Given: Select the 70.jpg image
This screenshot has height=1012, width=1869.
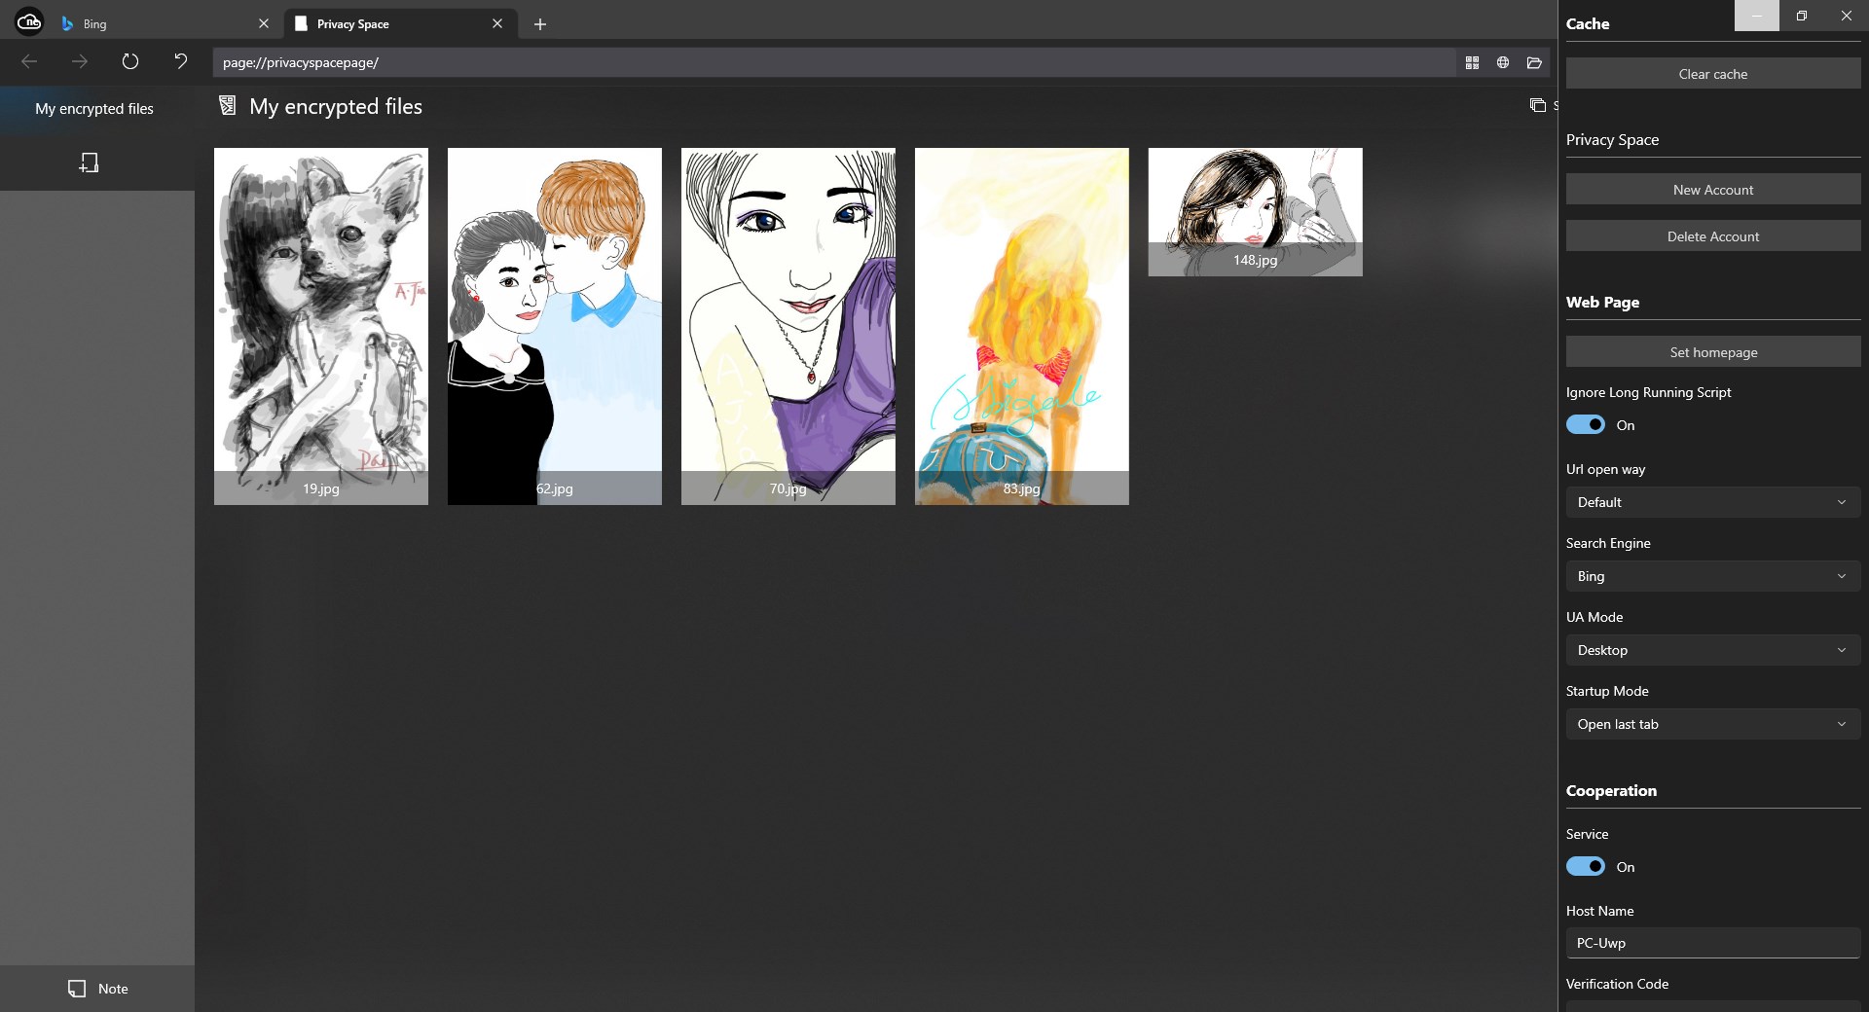Looking at the screenshot, I should coord(788,326).
